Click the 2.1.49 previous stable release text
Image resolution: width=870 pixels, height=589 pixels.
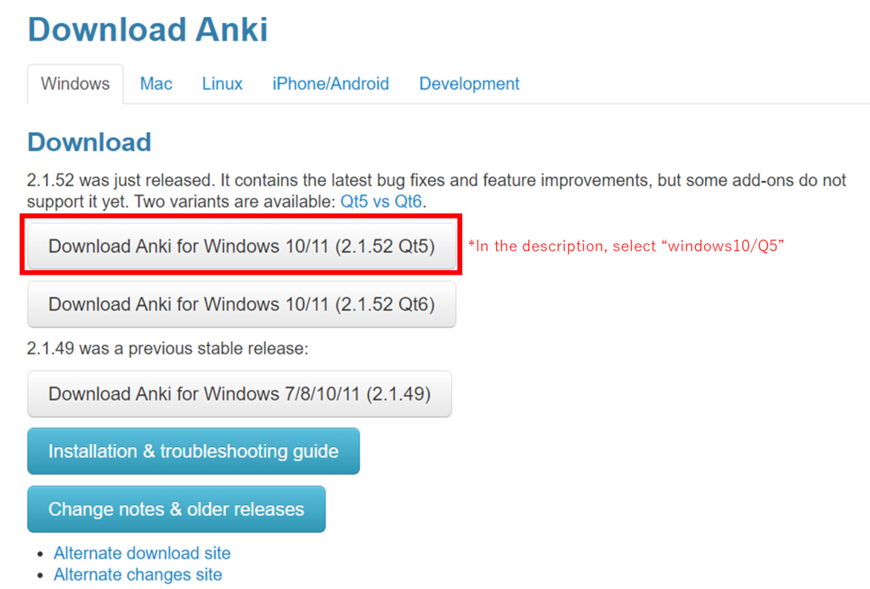[167, 348]
